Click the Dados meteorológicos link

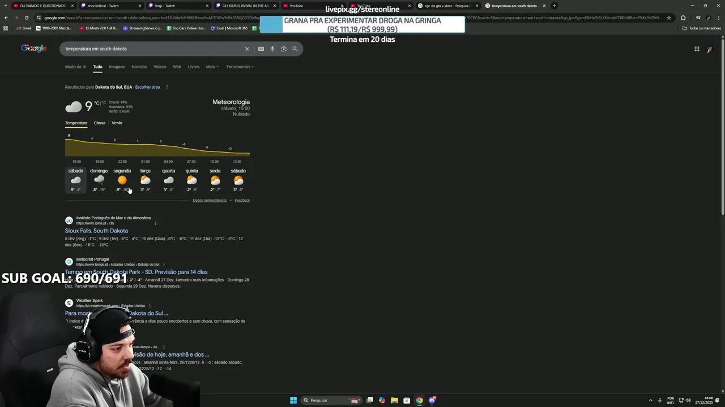coord(210,200)
